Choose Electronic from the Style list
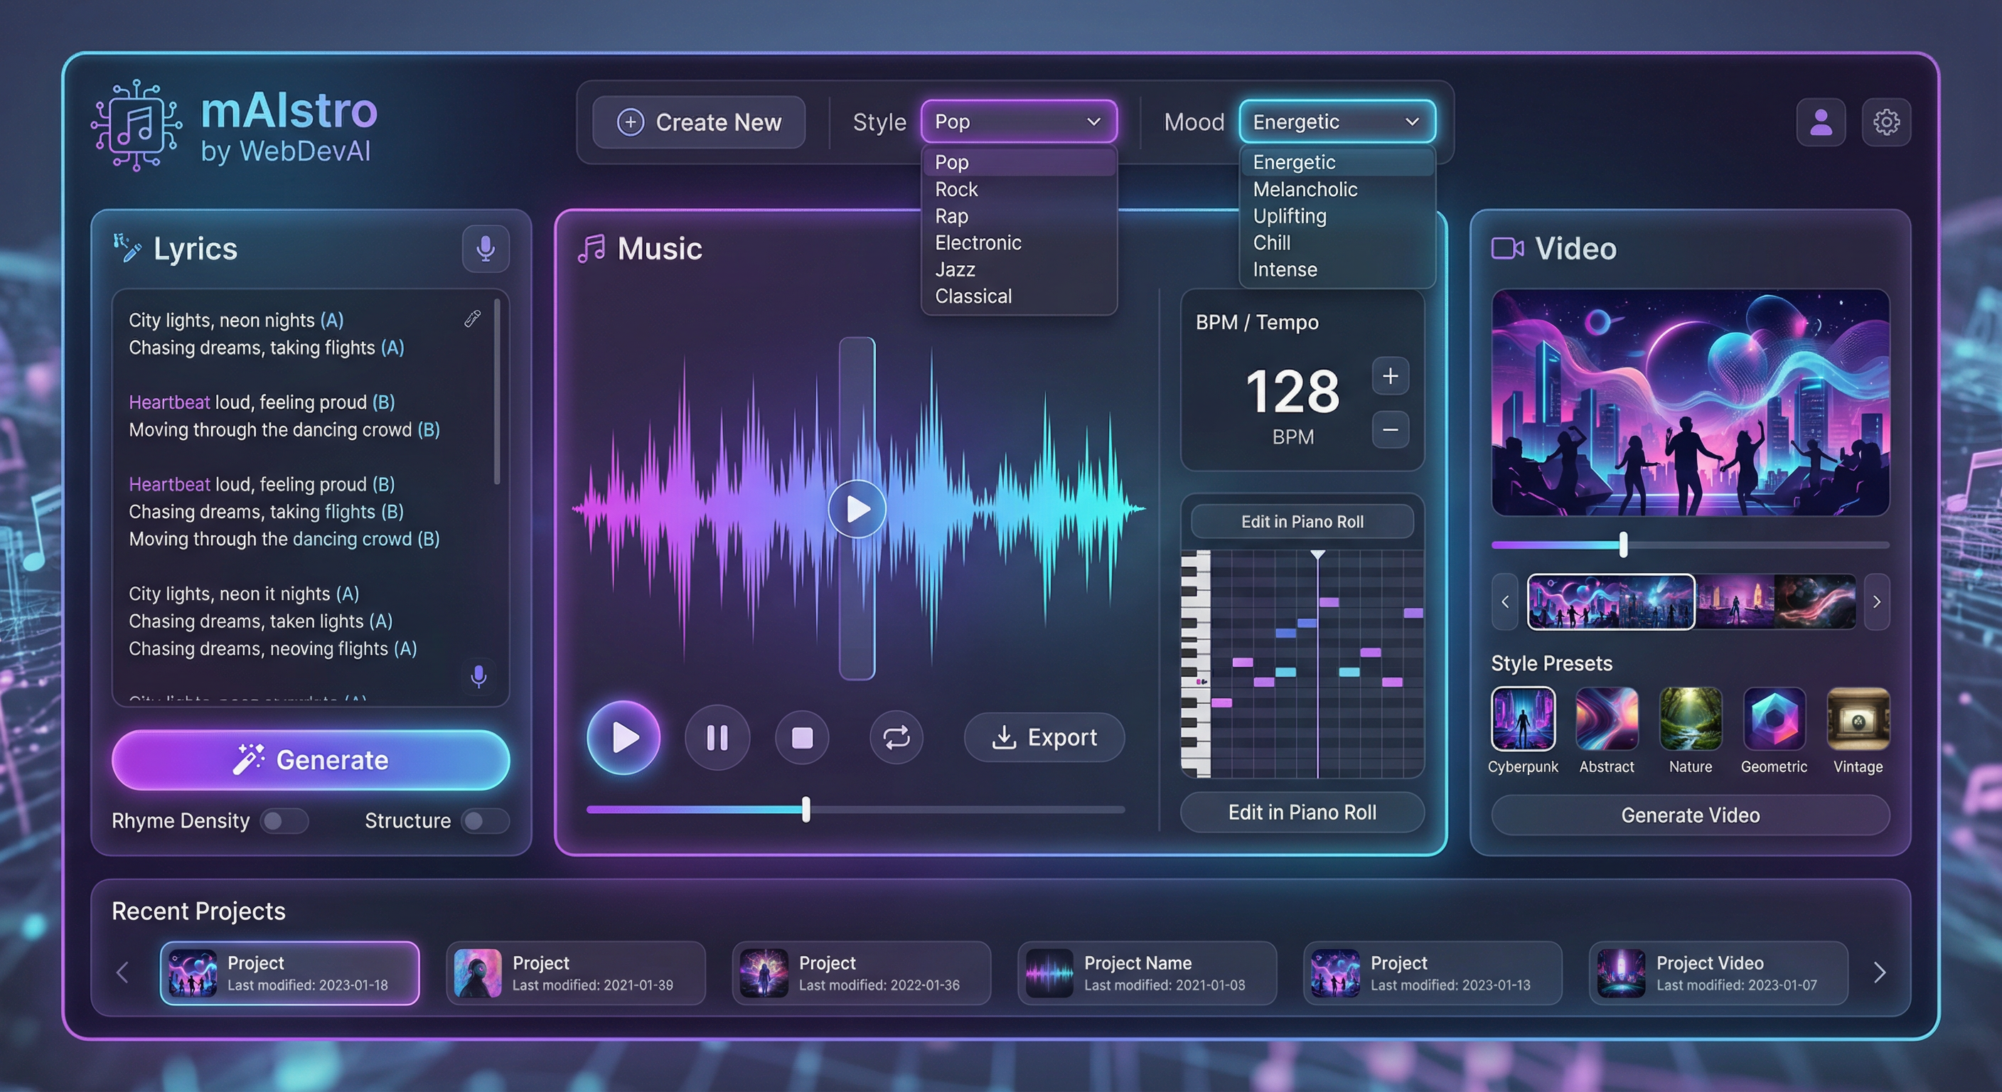Screen dimensions: 2002x1092 click(1019, 242)
